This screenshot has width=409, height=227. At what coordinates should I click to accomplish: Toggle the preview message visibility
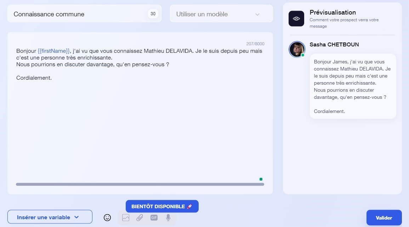pyautogui.click(x=296, y=18)
